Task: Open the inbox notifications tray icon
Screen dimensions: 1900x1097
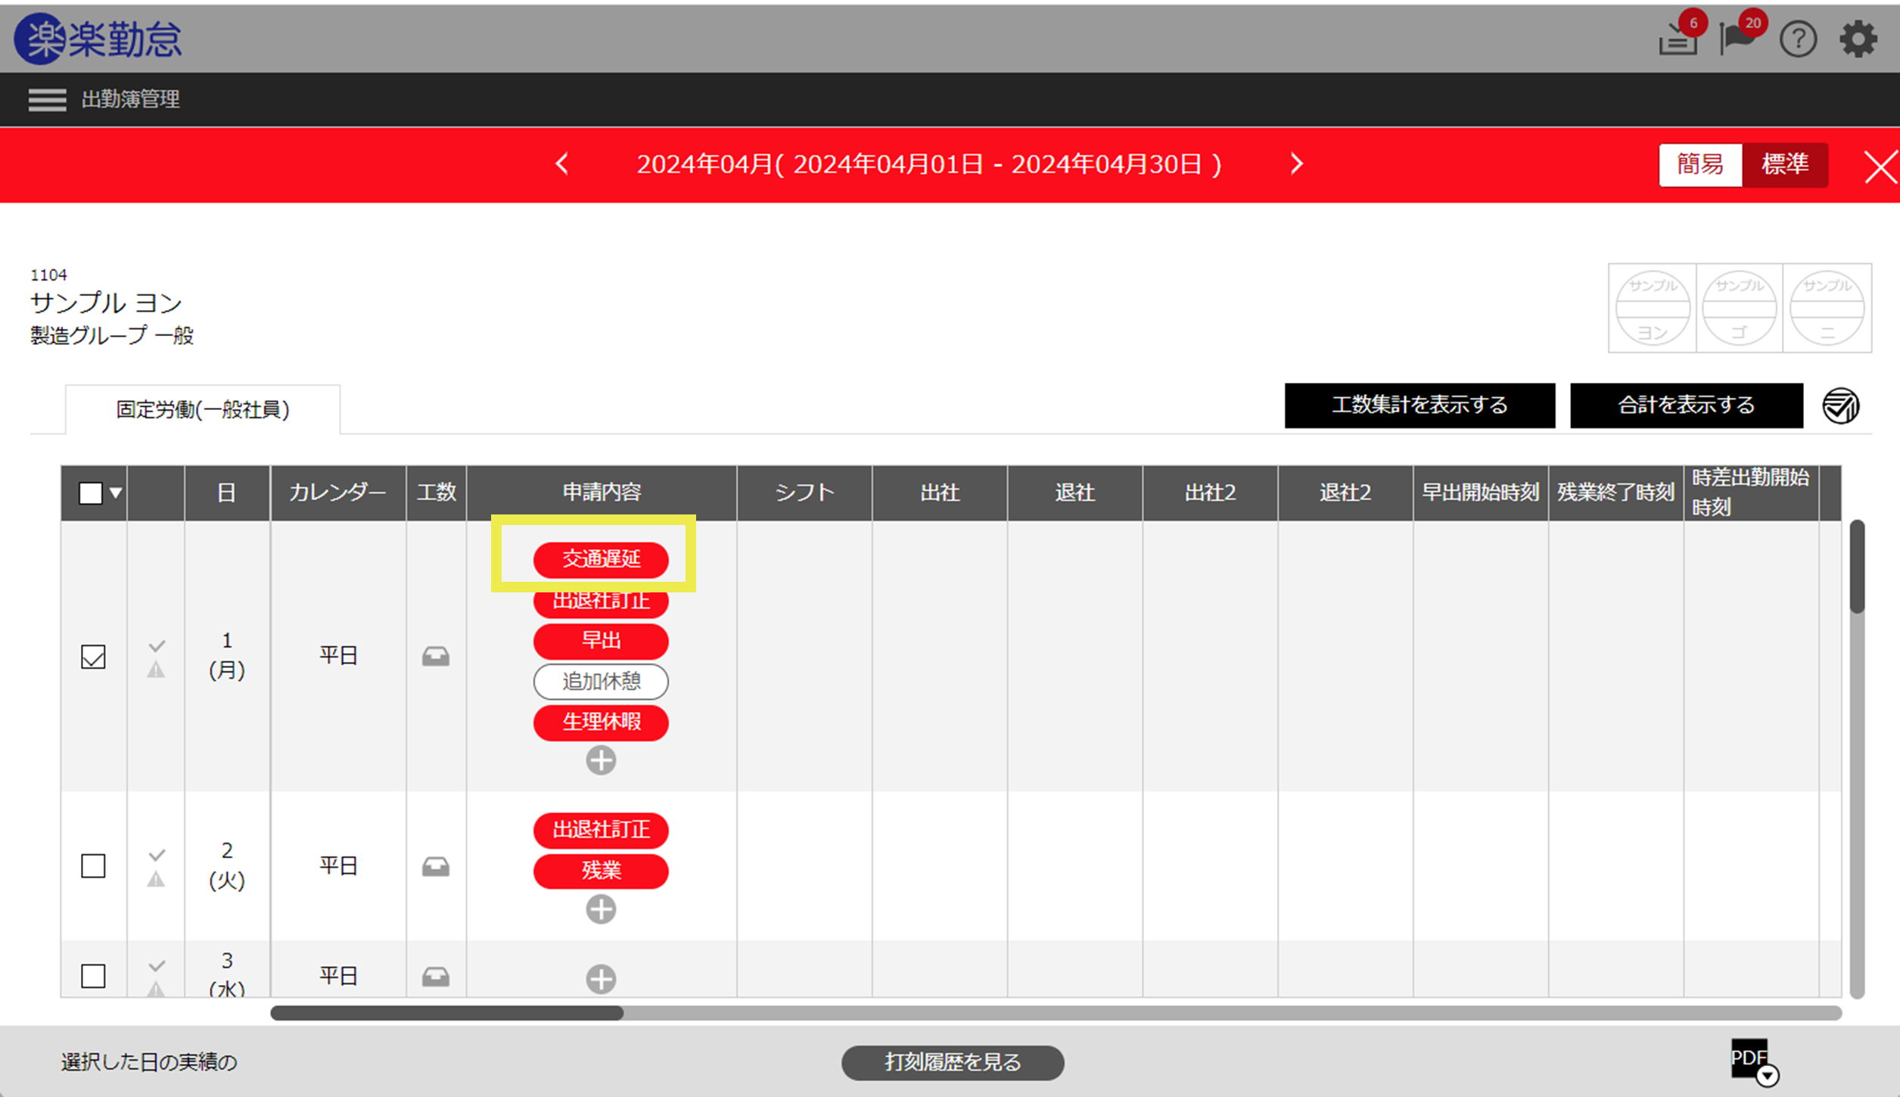Action: click(1678, 39)
